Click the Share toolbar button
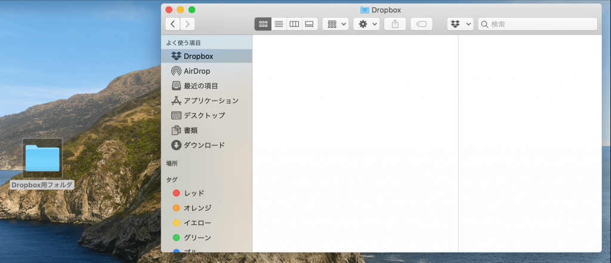 click(395, 24)
